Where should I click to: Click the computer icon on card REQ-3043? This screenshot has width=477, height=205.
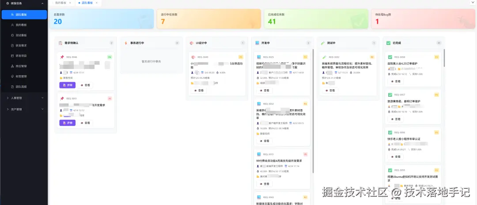point(259,197)
